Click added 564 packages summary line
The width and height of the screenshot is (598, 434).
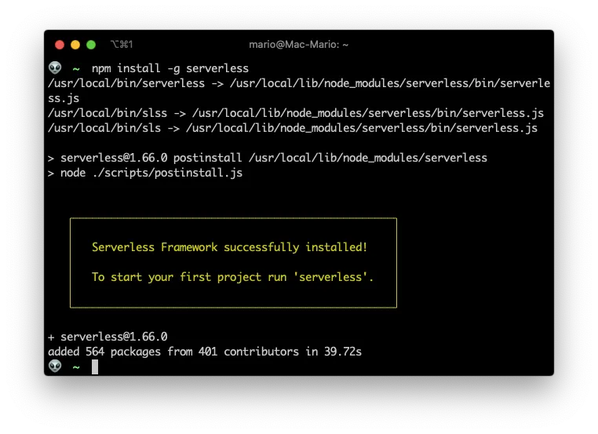click(204, 352)
